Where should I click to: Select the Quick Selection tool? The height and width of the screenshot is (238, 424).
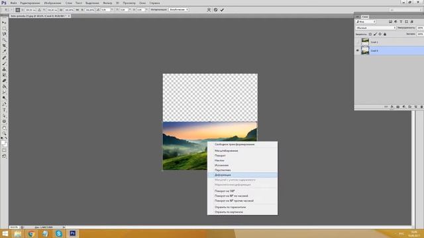[x=4, y=40]
